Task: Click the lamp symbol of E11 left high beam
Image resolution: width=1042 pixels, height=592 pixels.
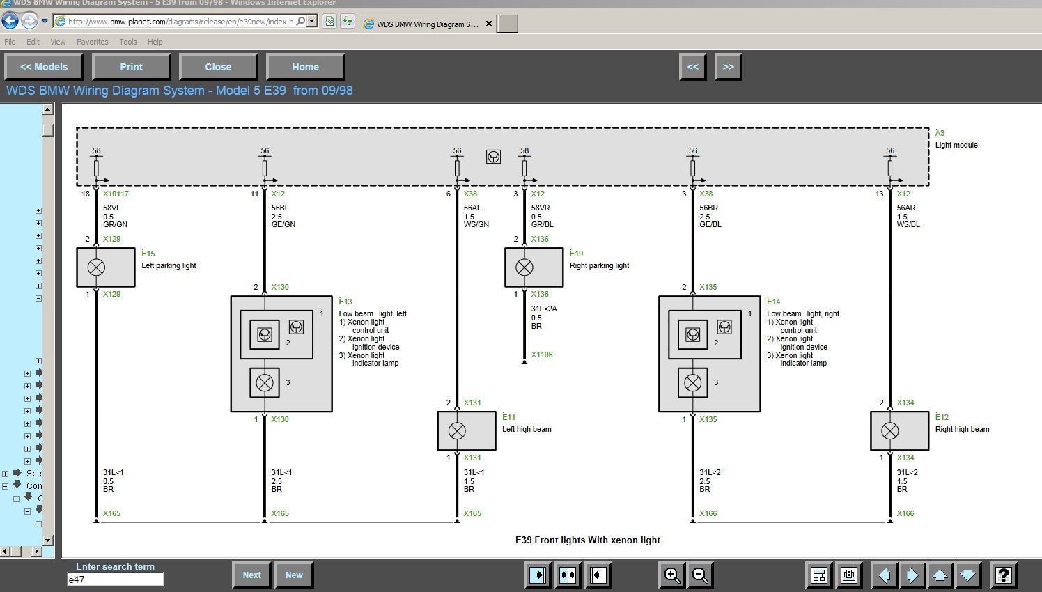Action: tap(457, 431)
